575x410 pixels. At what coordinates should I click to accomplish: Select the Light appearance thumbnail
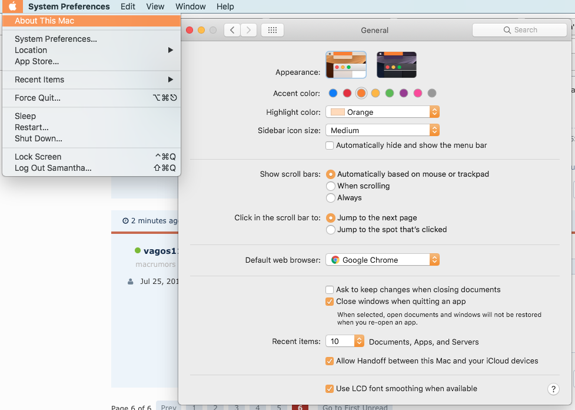[x=346, y=65]
